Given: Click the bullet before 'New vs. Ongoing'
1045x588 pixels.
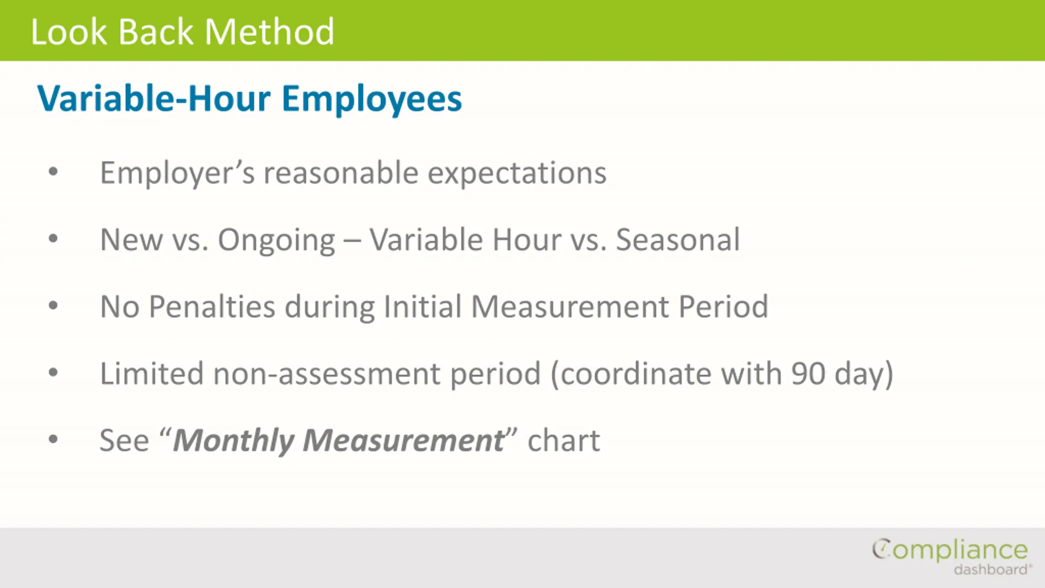Looking at the screenshot, I should tap(53, 238).
